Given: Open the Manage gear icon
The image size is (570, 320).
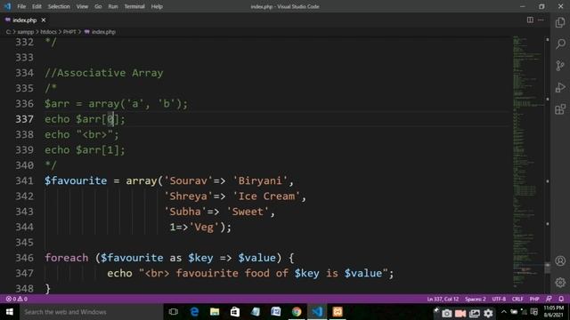Looking at the screenshot, I should coord(560,283).
